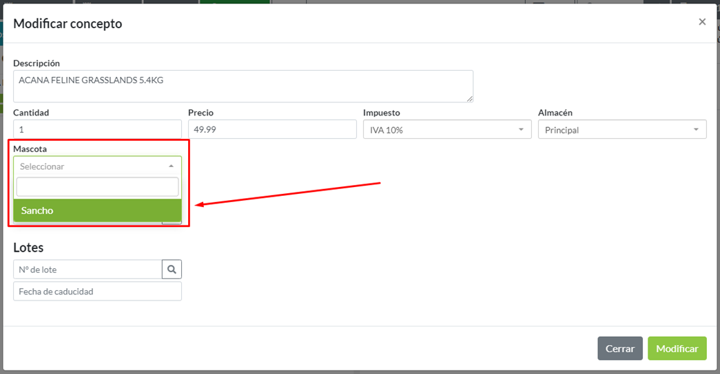
Task: Close the Modificar concepto dialog with X
Action: pos(702,22)
